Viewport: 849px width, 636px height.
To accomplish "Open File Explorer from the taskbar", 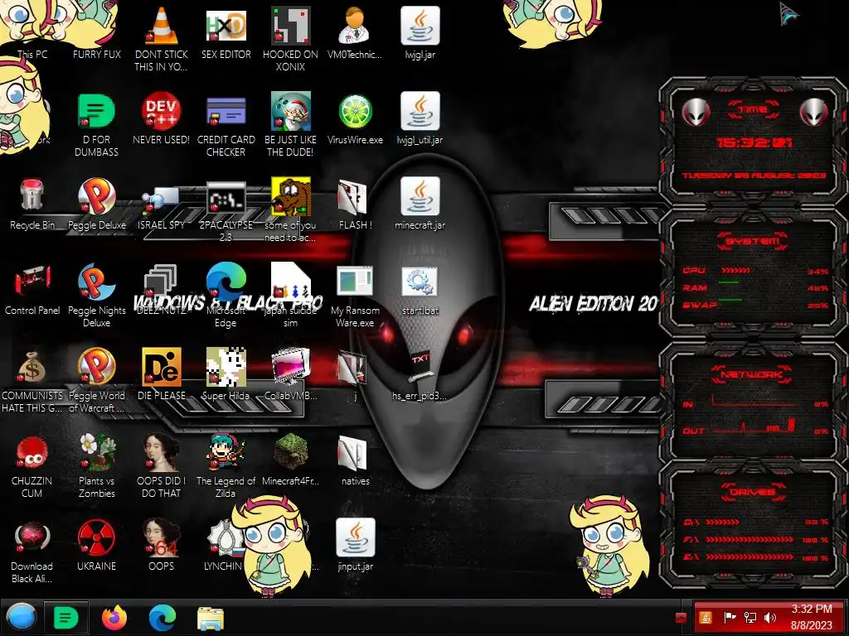I will coord(210,618).
